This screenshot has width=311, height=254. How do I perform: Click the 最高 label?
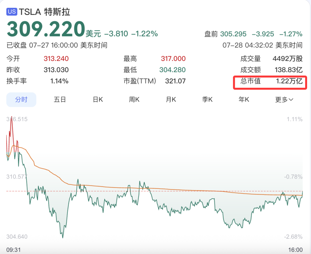pos(130,59)
